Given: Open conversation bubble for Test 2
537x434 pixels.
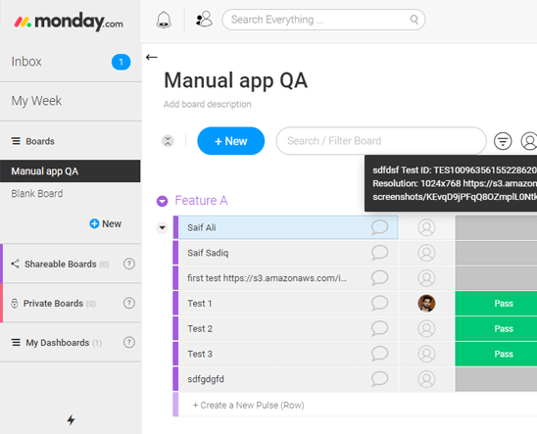Looking at the screenshot, I should tap(379, 328).
